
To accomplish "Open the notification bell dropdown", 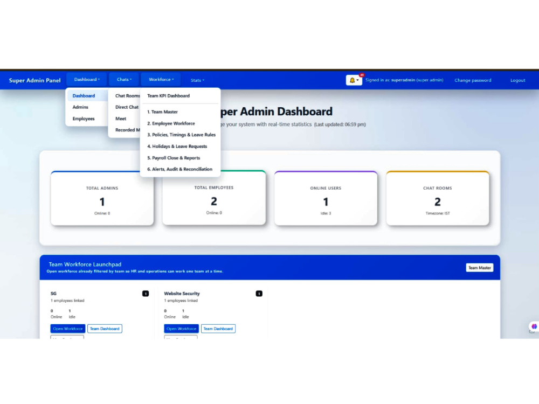I will pyautogui.click(x=354, y=80).
